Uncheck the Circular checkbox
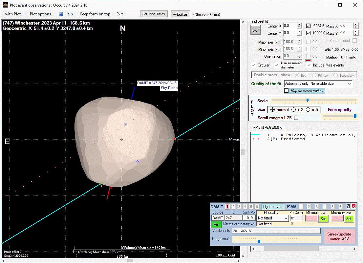 pos(254,65)
